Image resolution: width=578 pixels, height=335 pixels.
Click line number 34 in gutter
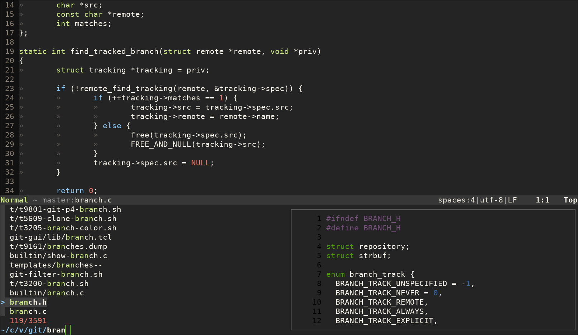click(x=10, y=191)
